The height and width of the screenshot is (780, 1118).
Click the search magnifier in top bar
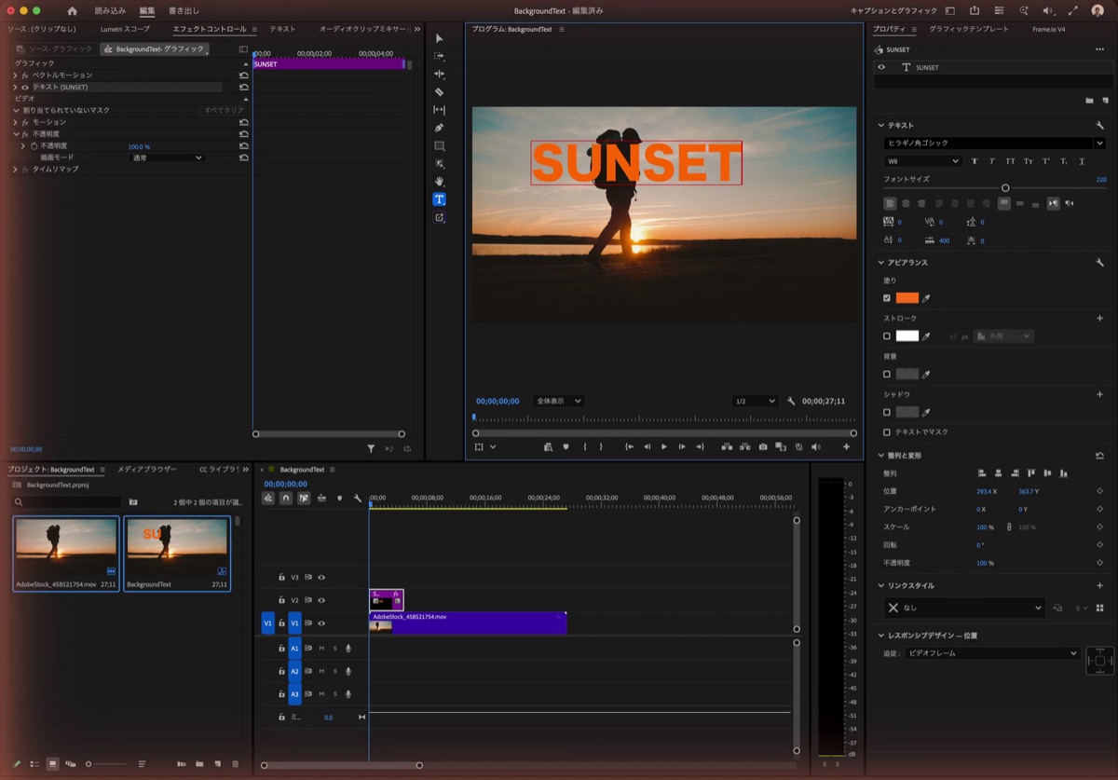coord(1023,10)
